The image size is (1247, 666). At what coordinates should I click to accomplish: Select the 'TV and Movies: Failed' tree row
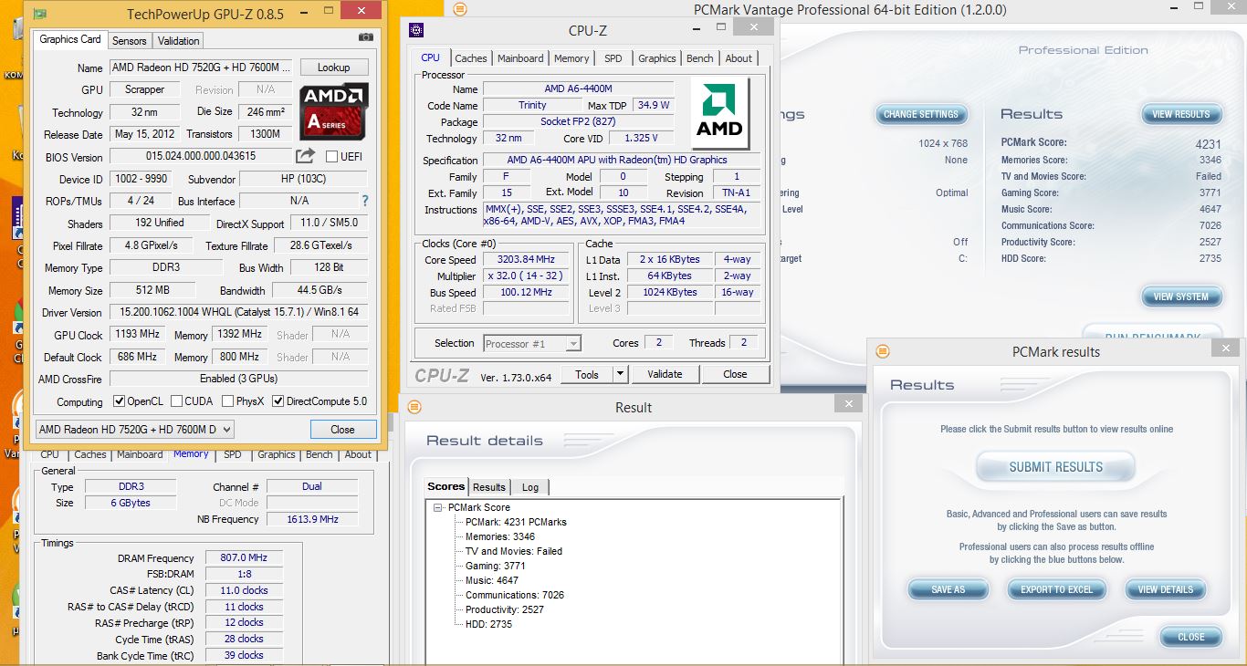[x=514, y=551]
